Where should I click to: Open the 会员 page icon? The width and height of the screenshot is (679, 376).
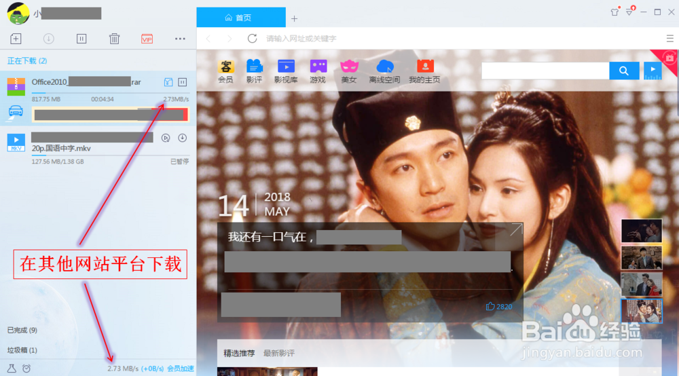point(225,71)
